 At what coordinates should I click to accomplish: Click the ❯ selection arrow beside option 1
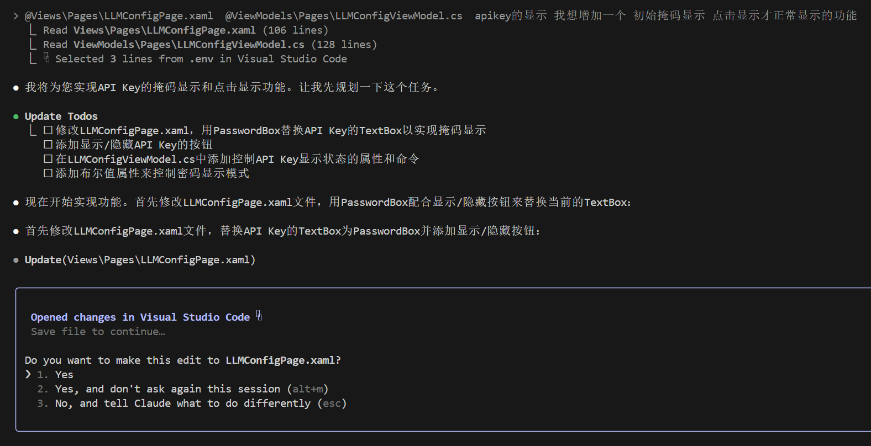tap(28, 374)
